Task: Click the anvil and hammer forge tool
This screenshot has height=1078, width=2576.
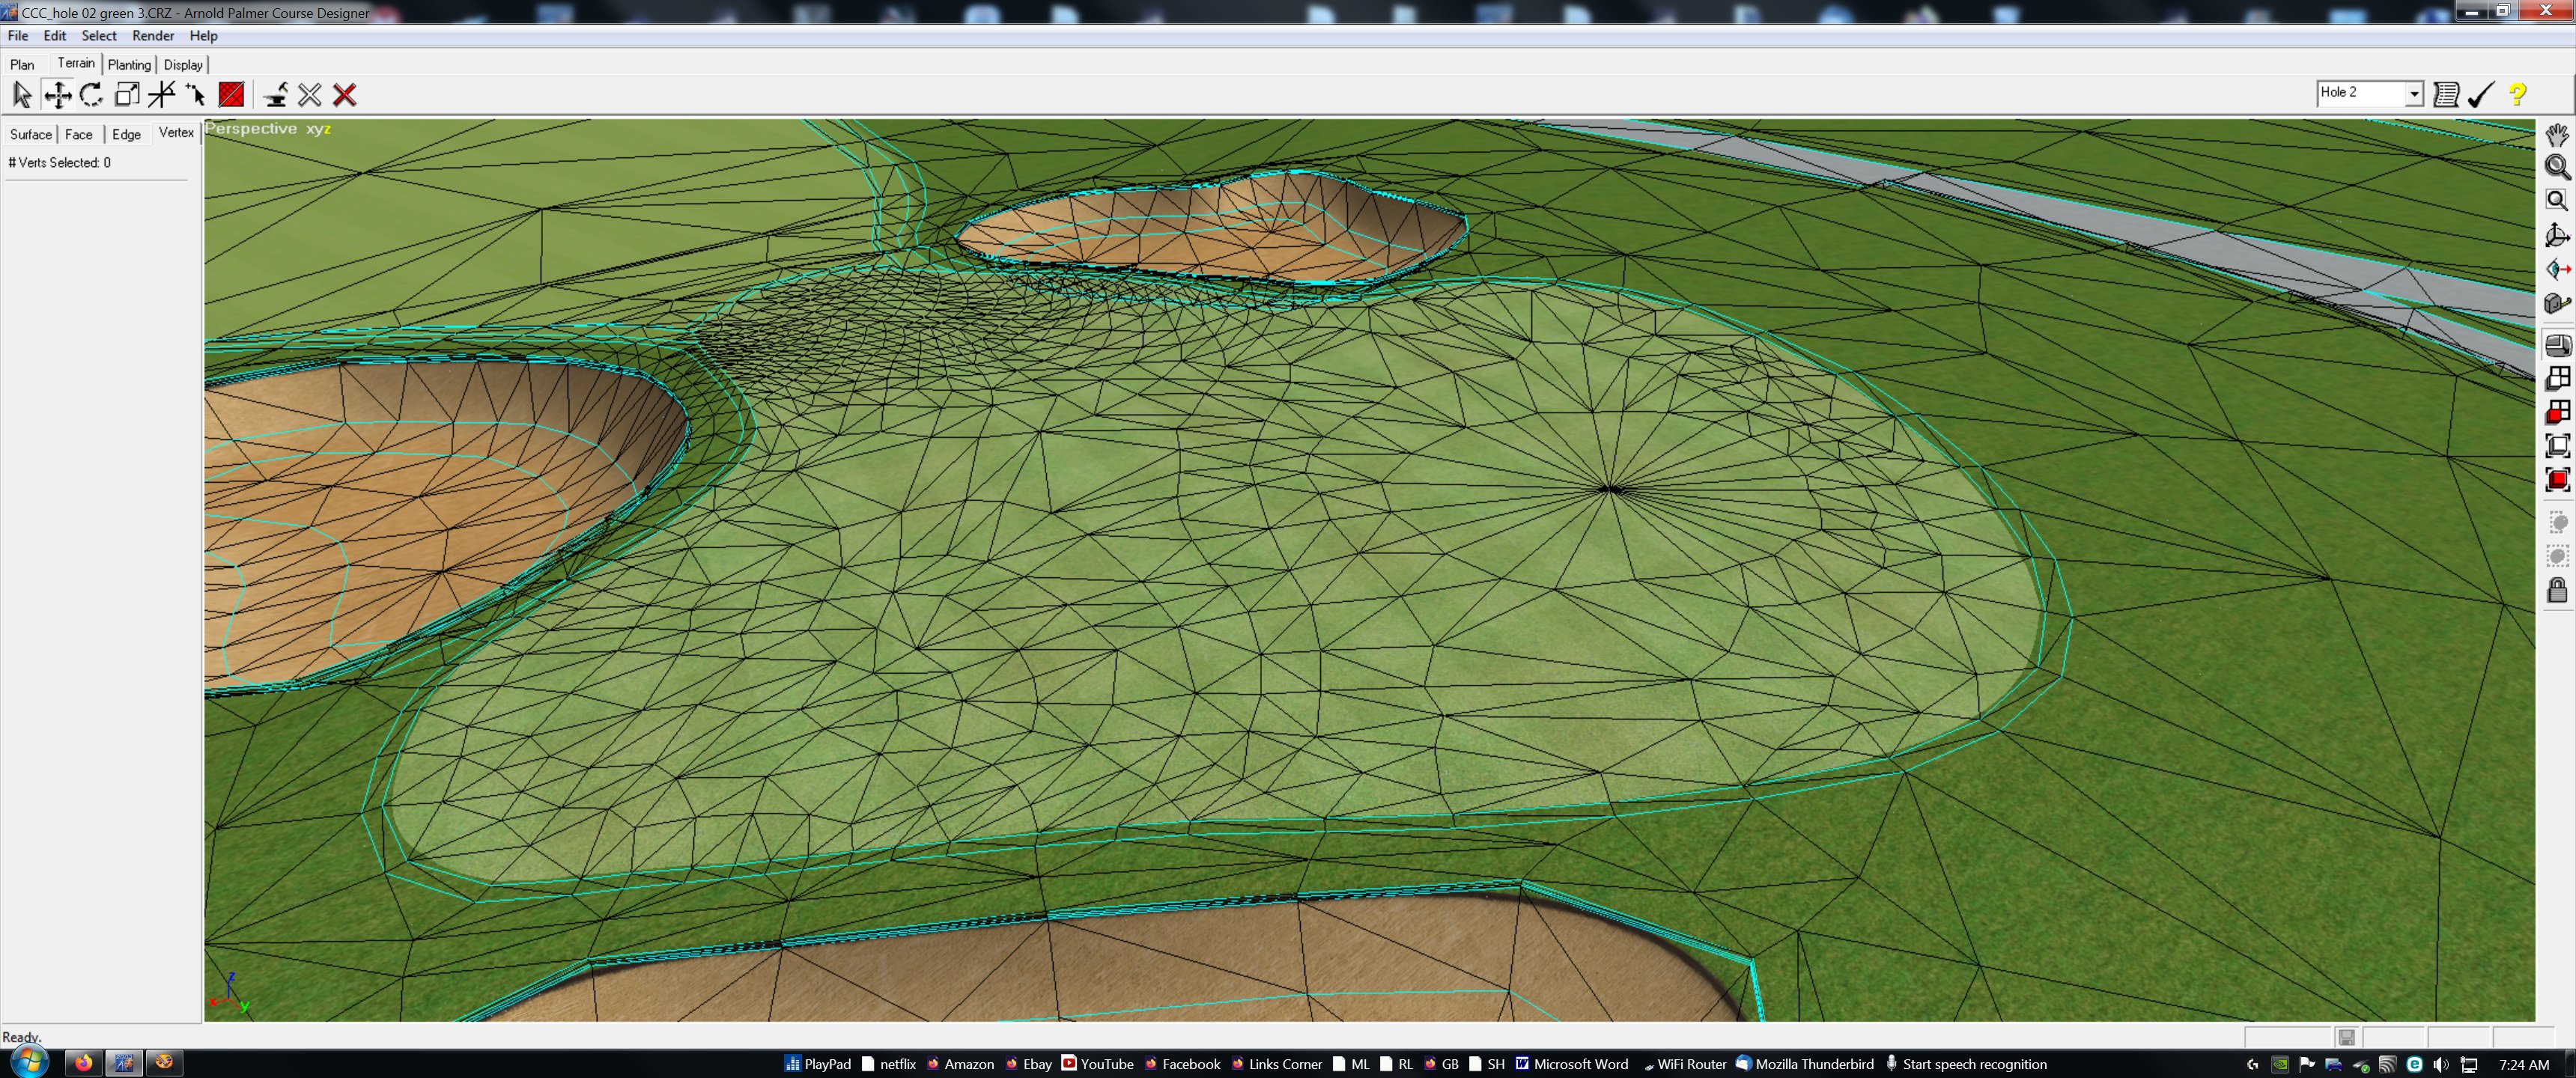Action: coord(276,95)
